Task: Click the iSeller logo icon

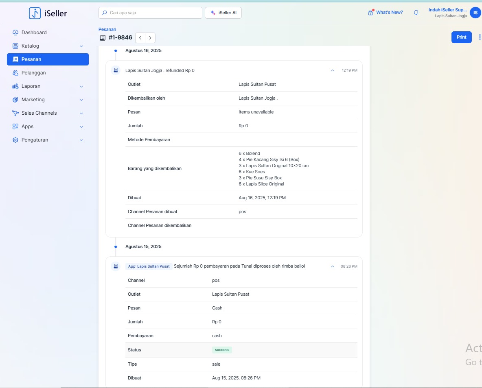Action: pyautogui.click(x=35, y=13)
